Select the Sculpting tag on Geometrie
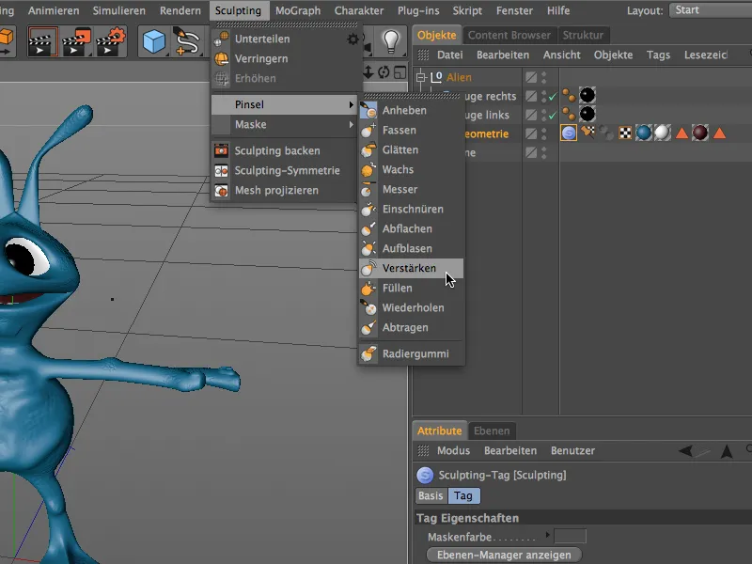The width and height of the screenshot is (752, 564). [569, 133]
